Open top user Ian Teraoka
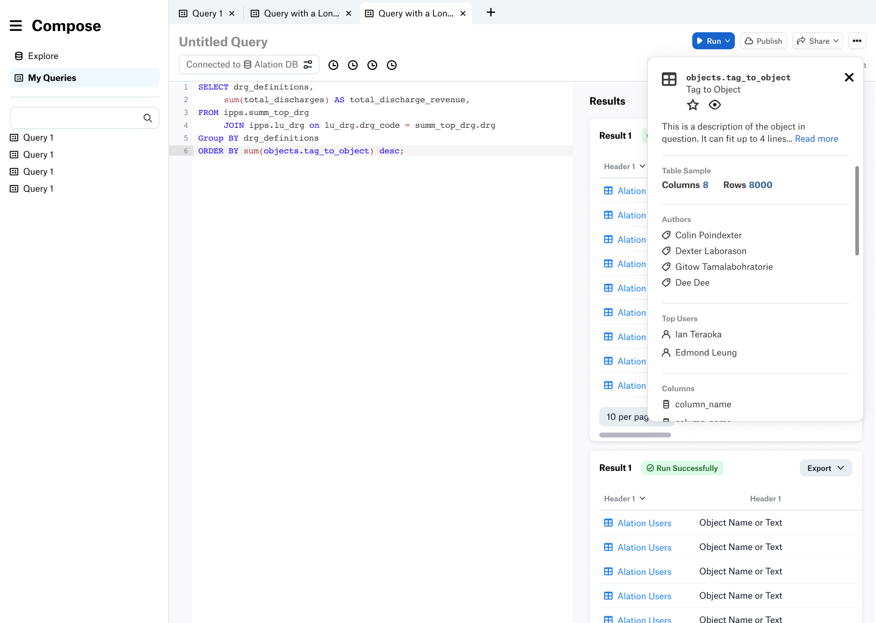This screenshot has height=623, width=876. tap(698, 334)
